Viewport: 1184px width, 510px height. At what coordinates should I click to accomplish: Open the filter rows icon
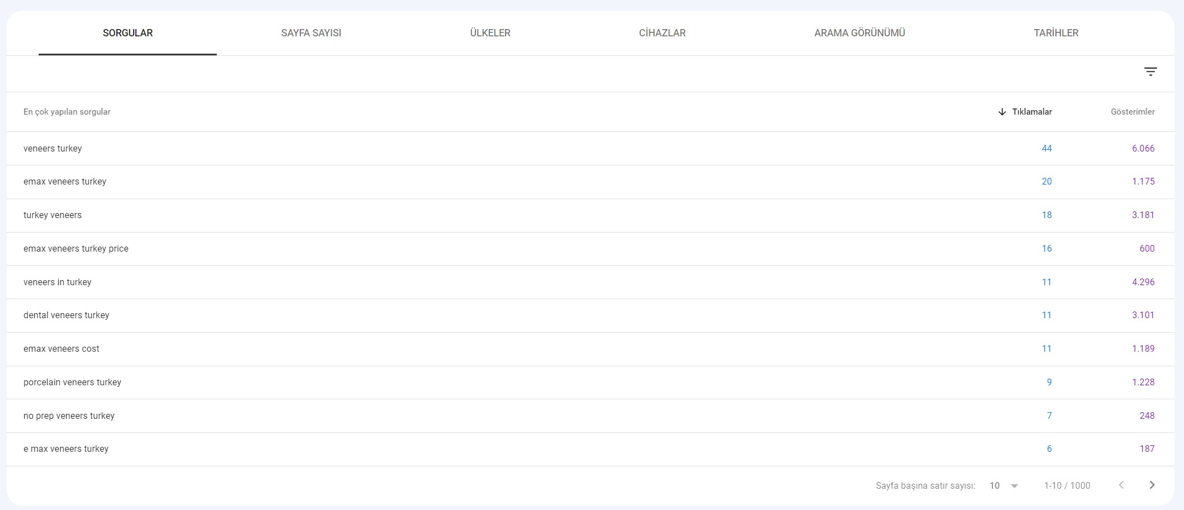[1150, 72]
